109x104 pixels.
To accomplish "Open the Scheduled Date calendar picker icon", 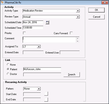I will pos(47,23).
